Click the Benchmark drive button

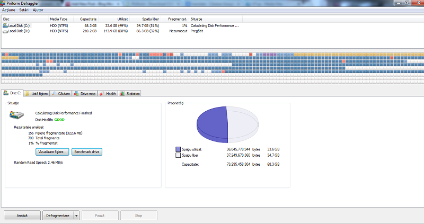(87, 152)
